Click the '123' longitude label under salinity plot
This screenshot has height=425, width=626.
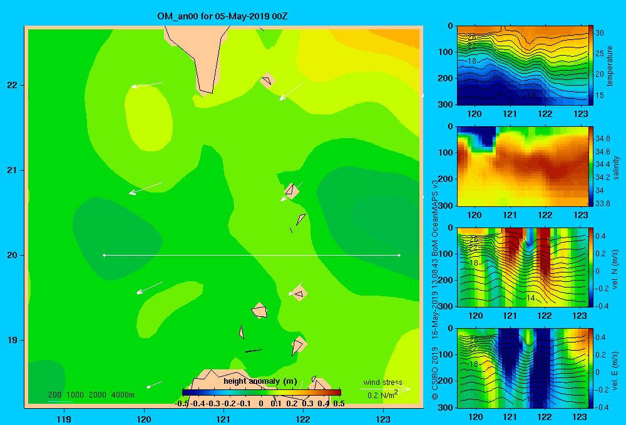[580, 215]
